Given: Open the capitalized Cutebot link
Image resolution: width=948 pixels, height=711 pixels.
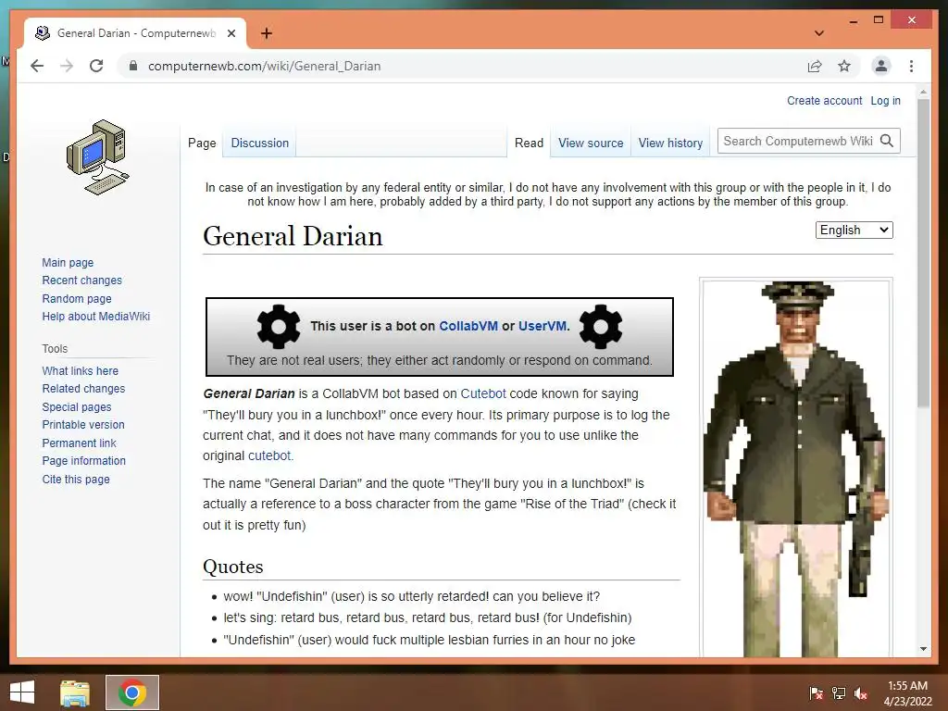Looking at the screenshot, I should 483,393.
